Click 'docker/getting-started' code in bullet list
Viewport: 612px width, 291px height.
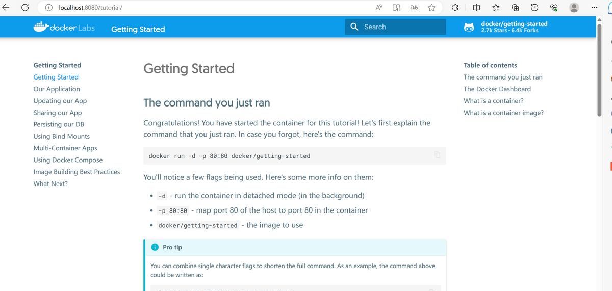[x=198, y=225]
